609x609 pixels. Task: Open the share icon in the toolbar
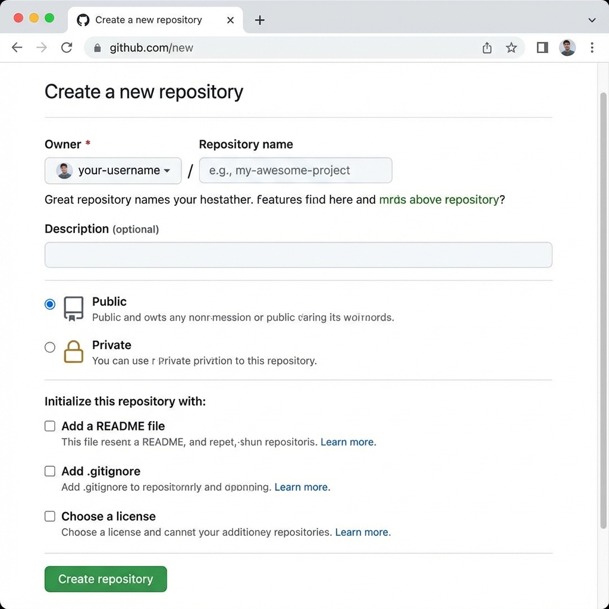(486, 48)
